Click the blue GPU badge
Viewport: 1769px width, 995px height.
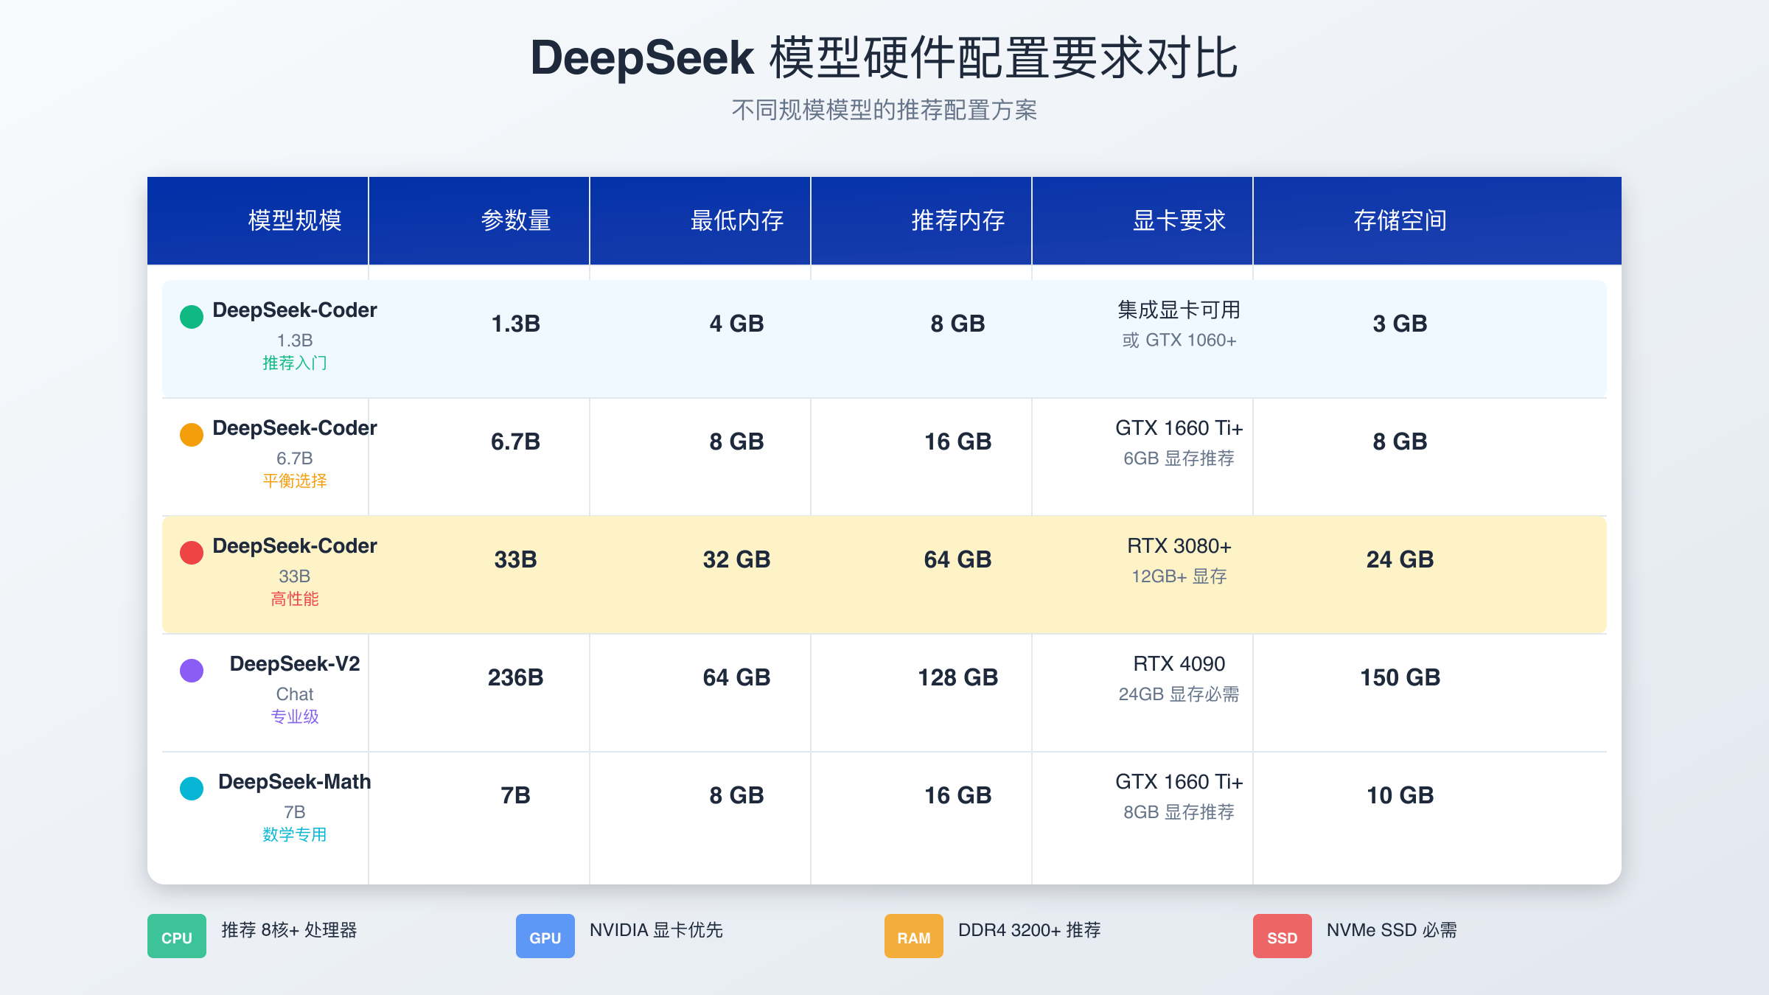[545, 936]
